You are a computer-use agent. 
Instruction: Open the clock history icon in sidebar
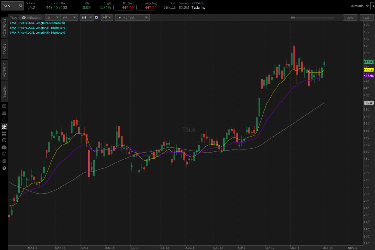point(4,140)
